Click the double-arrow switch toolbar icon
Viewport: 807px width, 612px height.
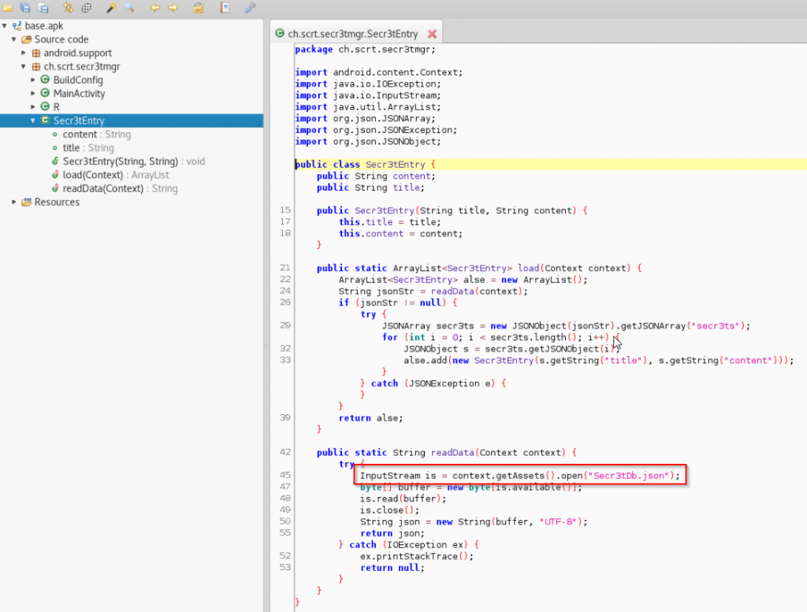69,8
